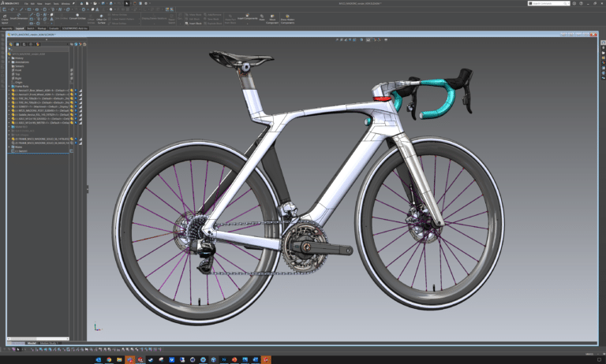Toggle visibility of the FRAME MADONE solid part
The height and width of the screenshot is (364, 606).
pyautogui.click(x=71, y=139)
